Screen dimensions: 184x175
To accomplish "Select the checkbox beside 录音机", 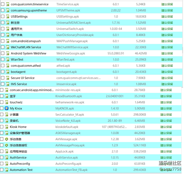I will 2,121.
